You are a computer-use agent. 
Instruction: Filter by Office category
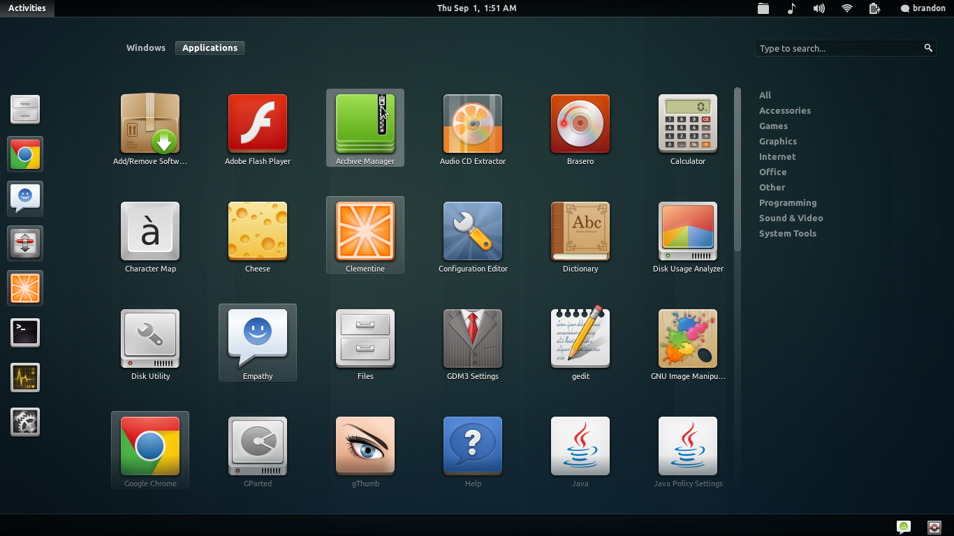pyautogui.click(x=772, y=172)
